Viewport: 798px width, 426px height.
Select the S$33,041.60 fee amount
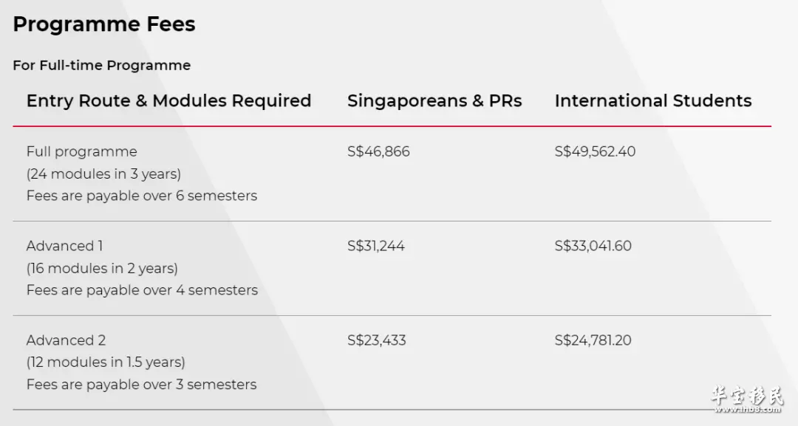(593, 246)
